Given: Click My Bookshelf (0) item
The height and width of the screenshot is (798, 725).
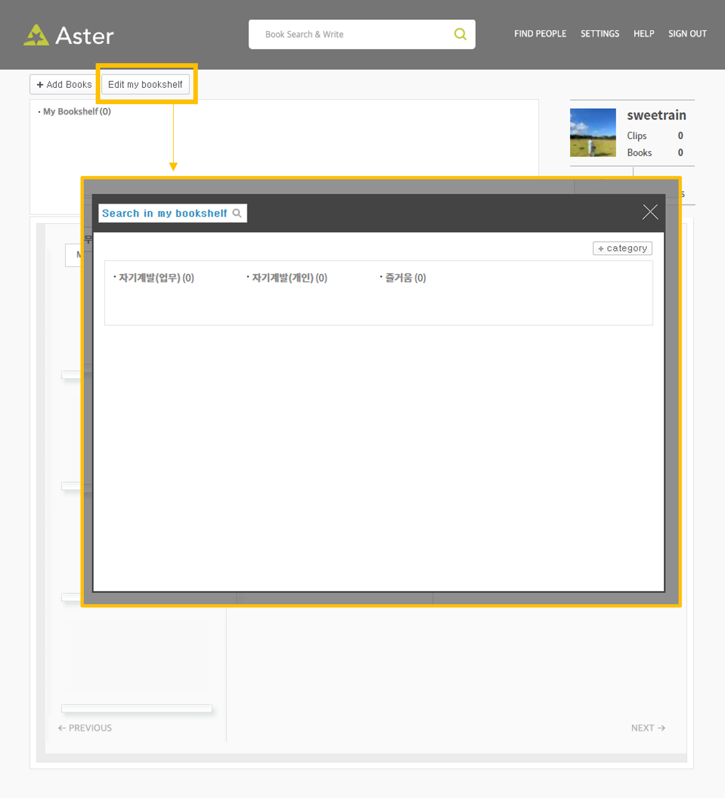Looking at the screenshot, I should [x=77, y=112].
